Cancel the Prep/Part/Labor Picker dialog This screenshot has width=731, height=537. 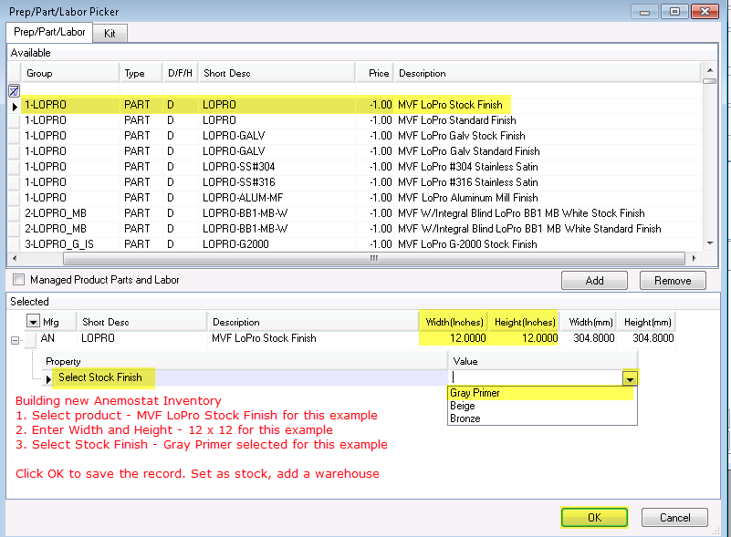pos(673,518)
